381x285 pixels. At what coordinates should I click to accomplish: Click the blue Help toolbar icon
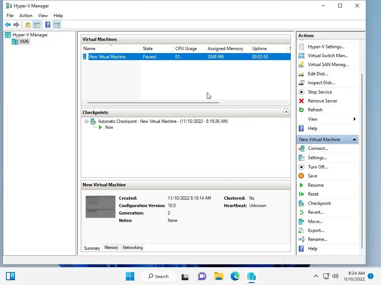point(48,24)
